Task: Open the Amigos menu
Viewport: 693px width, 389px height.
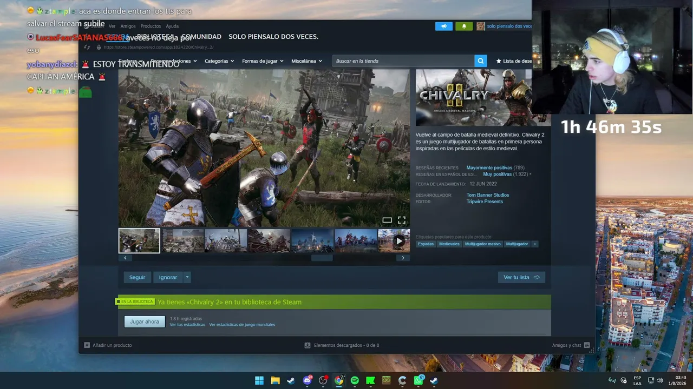Action: click(x=128, y=26)
